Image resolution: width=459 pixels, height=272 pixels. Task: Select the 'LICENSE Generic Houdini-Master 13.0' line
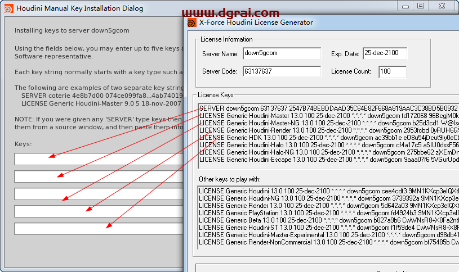click(x=329, y=116)
